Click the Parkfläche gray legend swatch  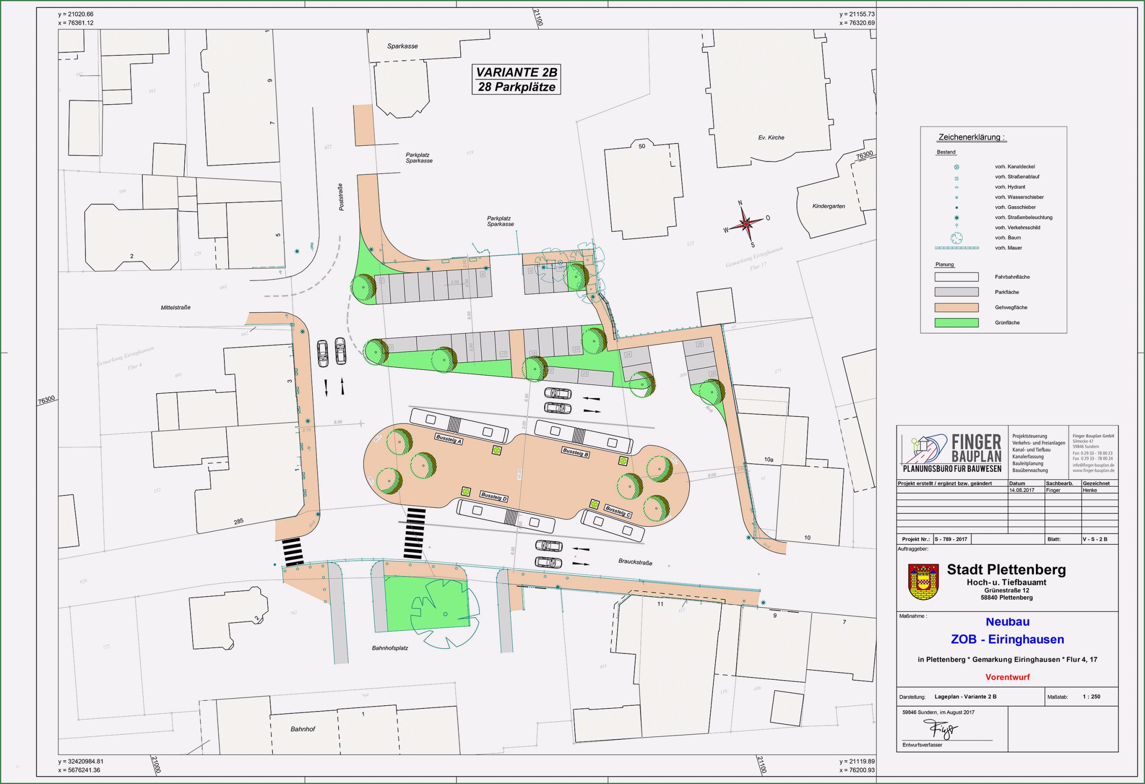pyautogui.click(x=956, y=292)
